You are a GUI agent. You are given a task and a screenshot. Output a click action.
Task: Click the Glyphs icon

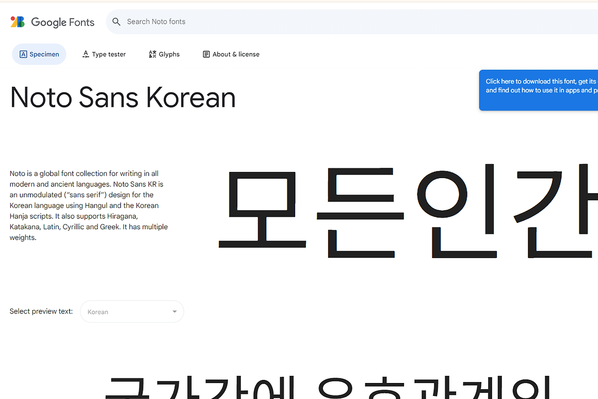point(153,54)
